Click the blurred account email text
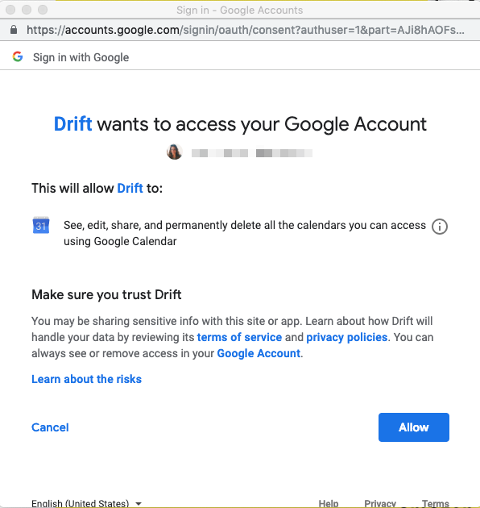 [x=252, y=153]
